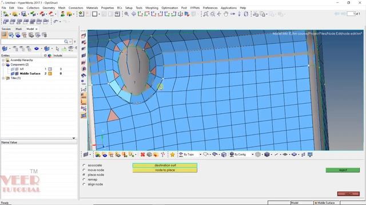Expand the Assembly Hierarchy tree node
The image size is (366, 205).
3,60
